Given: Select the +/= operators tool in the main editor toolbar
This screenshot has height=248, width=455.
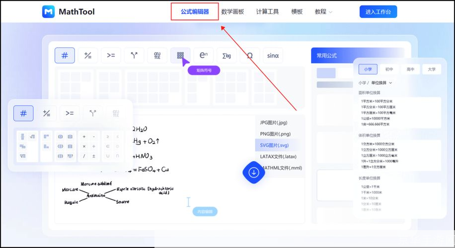Looking at the screenshot, I should [87, 56].
